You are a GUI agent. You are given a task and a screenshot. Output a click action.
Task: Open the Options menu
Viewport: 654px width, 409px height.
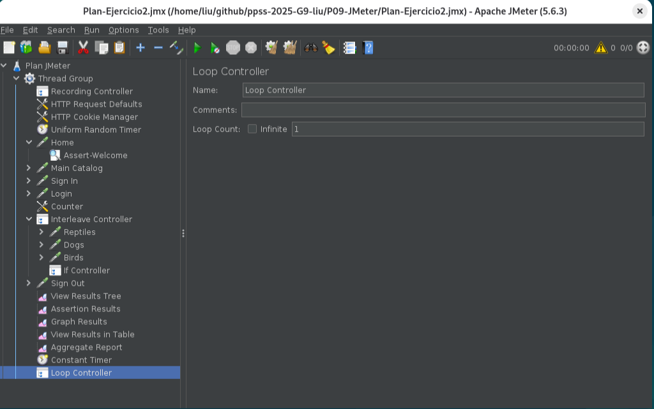pos(123,30)
